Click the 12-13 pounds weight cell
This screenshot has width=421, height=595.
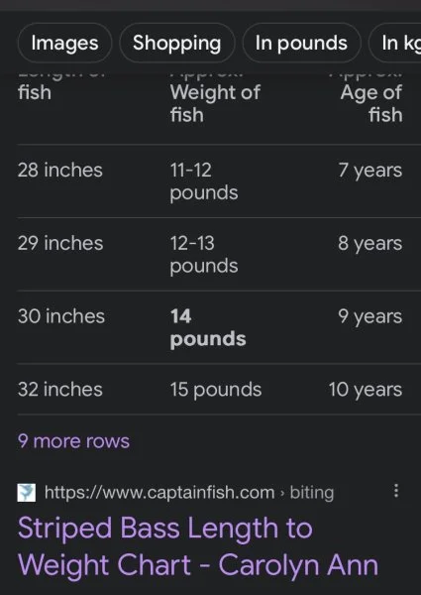pos(204,255)
